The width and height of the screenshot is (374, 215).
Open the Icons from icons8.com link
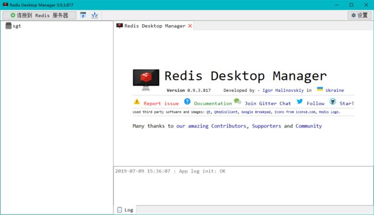click(295, 112)
